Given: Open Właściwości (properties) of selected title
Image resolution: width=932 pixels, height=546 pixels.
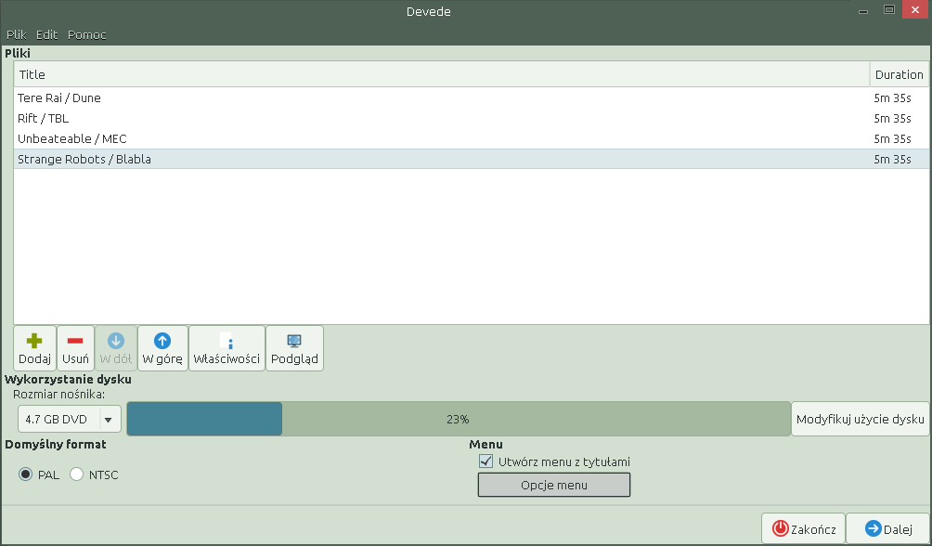Looking at the screenshot, I should click(x=227, y=348).
